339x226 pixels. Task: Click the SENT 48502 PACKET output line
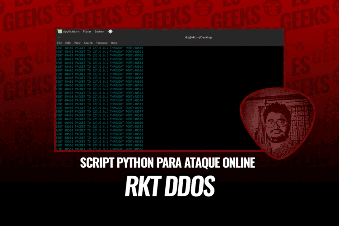point(99,130)
